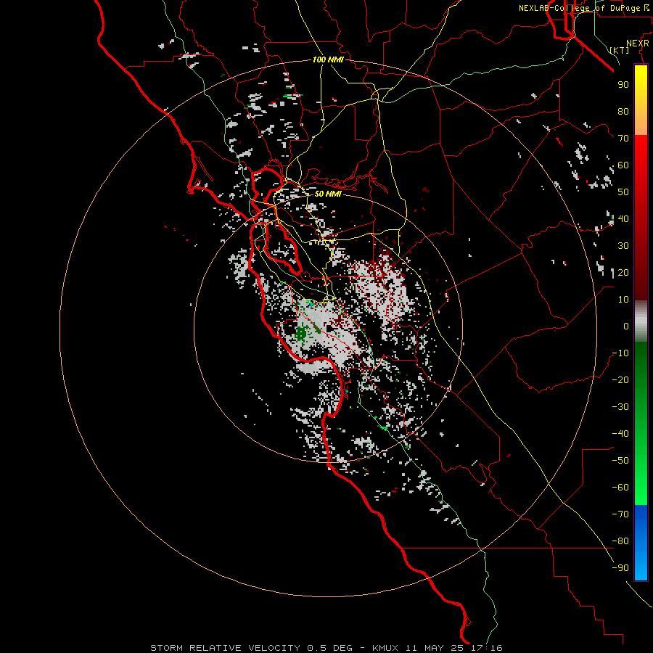Click the -30 value on velocity scale
The height and width of the screenshot is (653, 653).
tap(620, 407)
